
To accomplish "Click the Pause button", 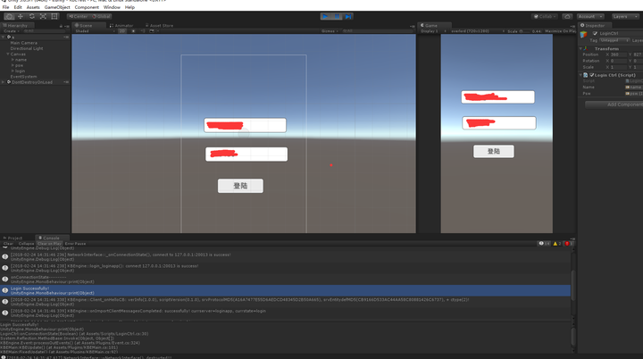I will click(x=337, y=16).
